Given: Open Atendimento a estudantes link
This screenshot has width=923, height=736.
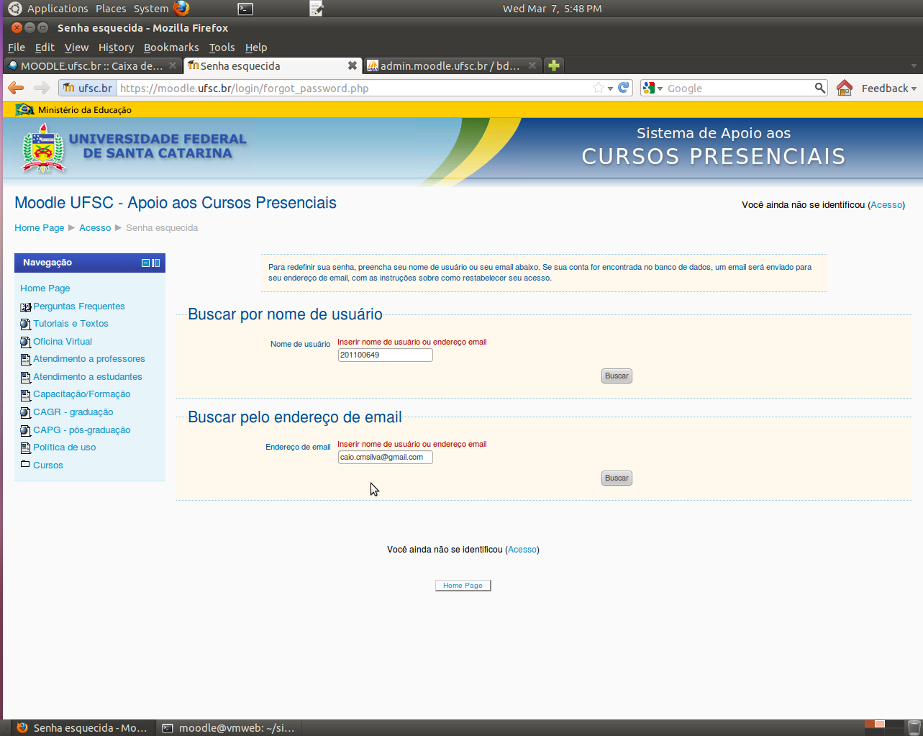Looking at the screenshot, I should point(88,377).
